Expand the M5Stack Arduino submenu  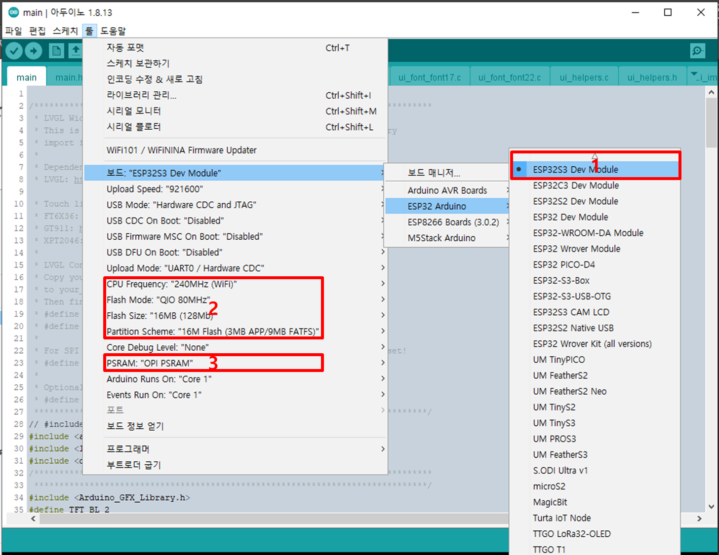point(447,238)
